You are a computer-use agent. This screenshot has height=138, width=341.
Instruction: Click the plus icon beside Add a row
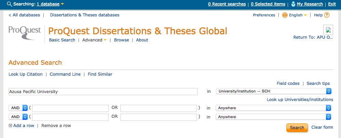coord(10,126)
